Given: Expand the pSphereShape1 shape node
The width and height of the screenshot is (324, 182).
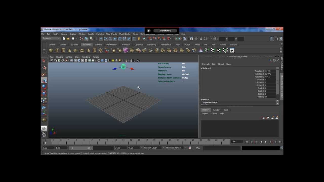Looking at the screenshot, I should point(211,102).
